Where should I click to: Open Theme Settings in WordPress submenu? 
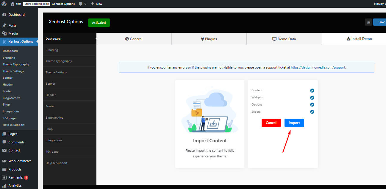(x=13, y=71)
